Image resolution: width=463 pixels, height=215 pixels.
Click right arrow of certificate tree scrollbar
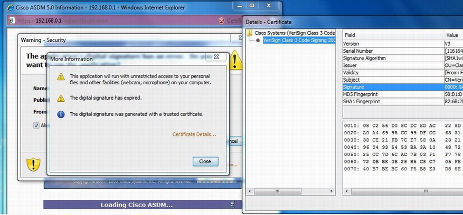(x=332, y=191)
